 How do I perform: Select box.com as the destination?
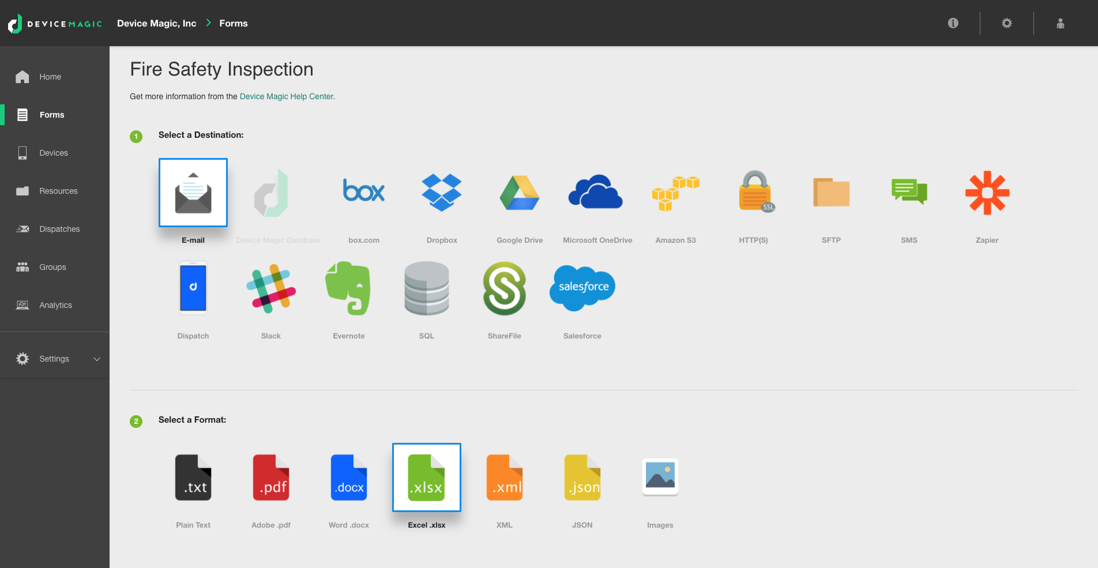[x=364, y=190]
